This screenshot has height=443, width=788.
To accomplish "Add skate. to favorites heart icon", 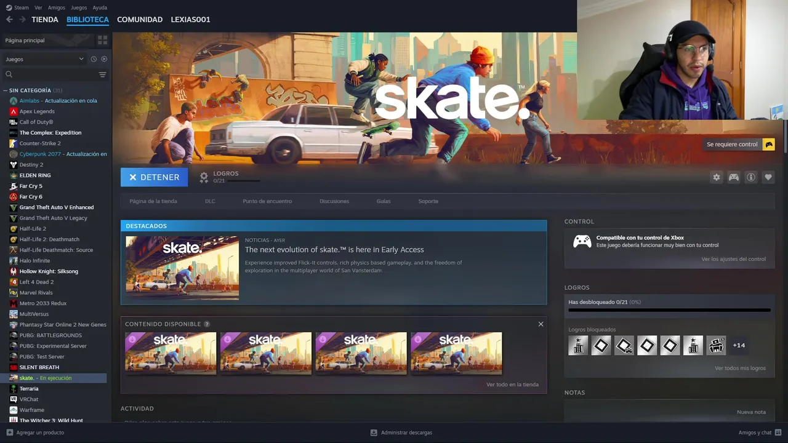I will (x=768, y=177).
